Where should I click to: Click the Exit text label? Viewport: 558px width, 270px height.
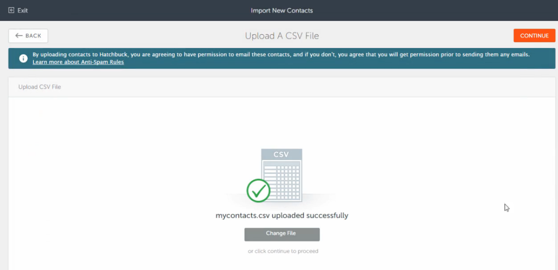click(23, 10)
